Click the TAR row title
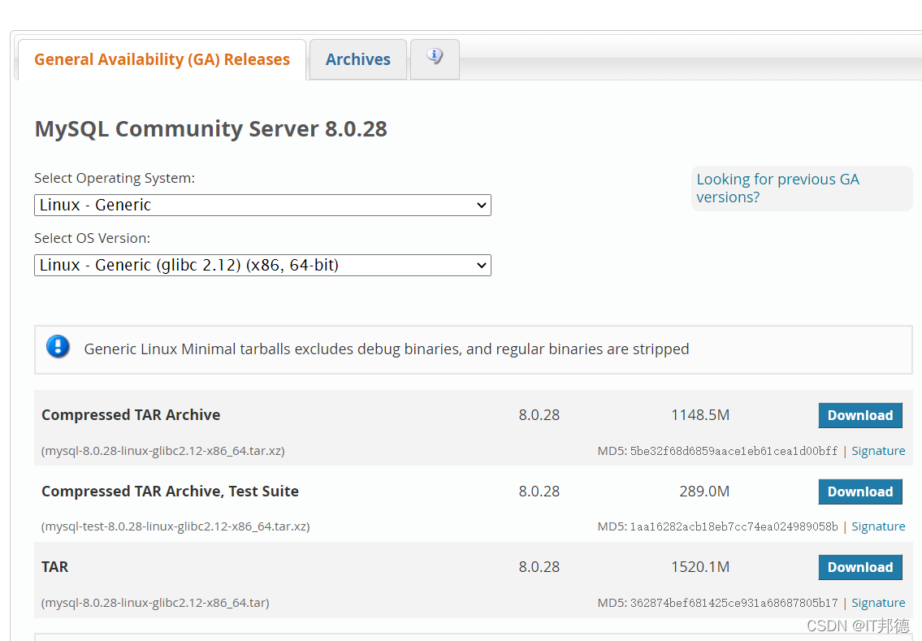922x641 pixels. pos(54,567)
